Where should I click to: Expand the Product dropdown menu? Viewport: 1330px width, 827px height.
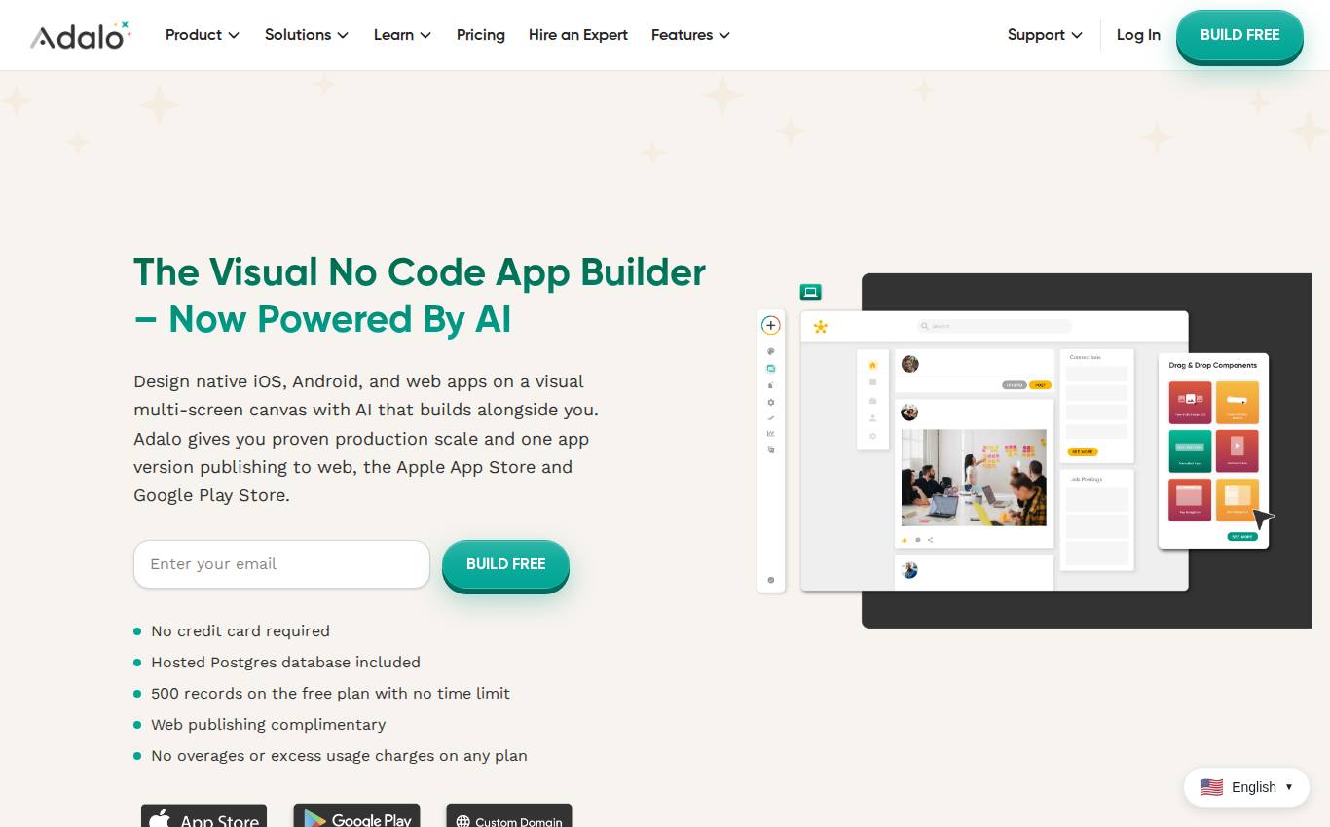203,35
